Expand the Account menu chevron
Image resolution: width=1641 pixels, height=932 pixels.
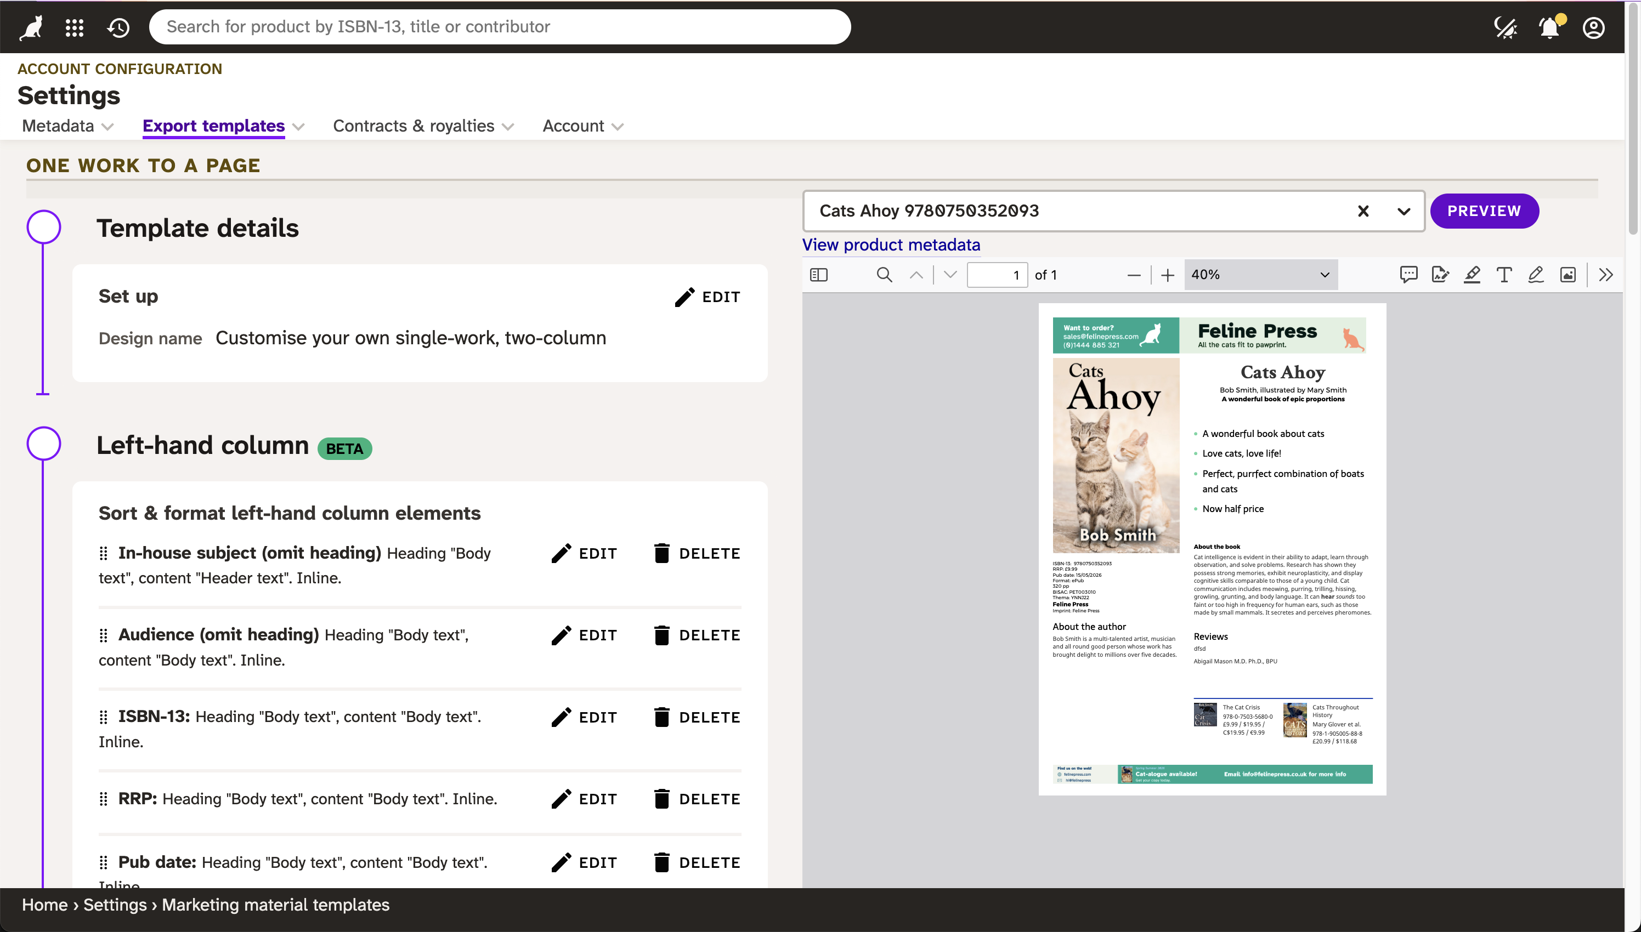click(617, 127)
